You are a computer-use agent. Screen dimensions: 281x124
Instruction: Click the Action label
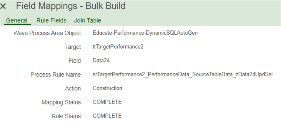click(x=73, y=88)
